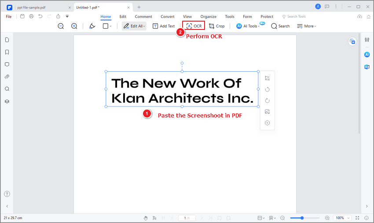This screenshot has width=374, height=223.
Task: Collapse the ribbon with up chevron
Action: coord(369,16)
